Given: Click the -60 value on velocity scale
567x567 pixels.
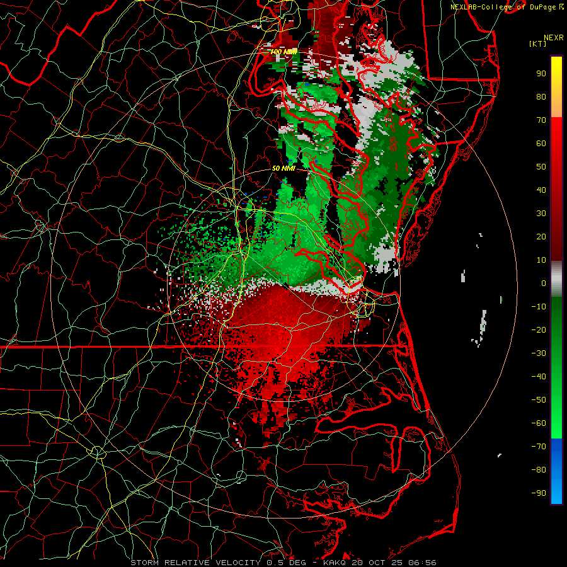Looking at the screenshot, I should pyautogui.click(x=539, y=423).
